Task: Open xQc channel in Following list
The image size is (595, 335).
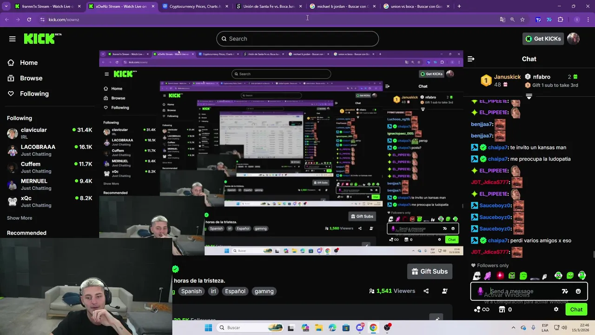Action: [49, 201]
